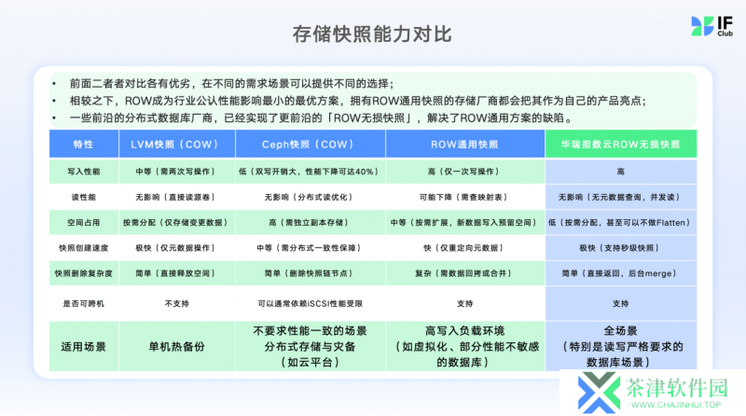Click cell '无影响（分布式读优化）'
The height and width of the screenshot is (416, 746).
click(x=311, y=197)
